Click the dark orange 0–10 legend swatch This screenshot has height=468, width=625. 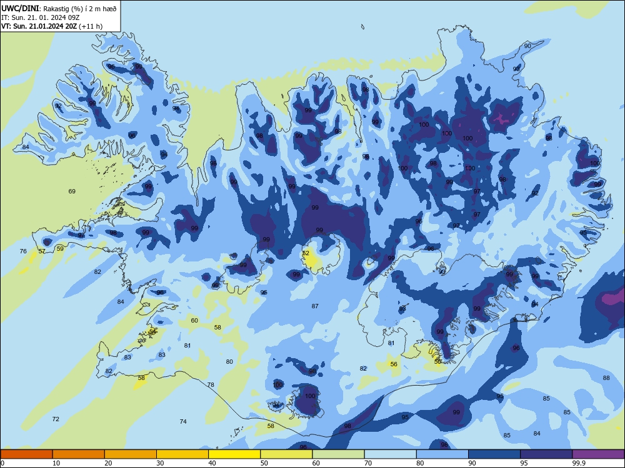26,454
